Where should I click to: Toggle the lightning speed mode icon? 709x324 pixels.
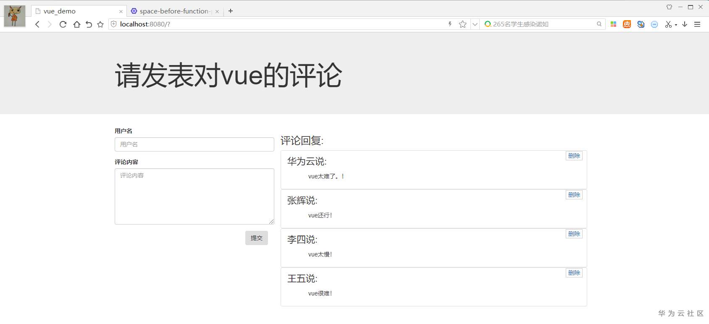click(x=450, y=24)
